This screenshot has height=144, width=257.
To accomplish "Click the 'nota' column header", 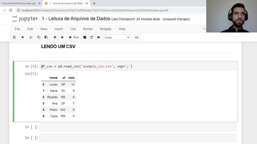I will coord(71,78).
